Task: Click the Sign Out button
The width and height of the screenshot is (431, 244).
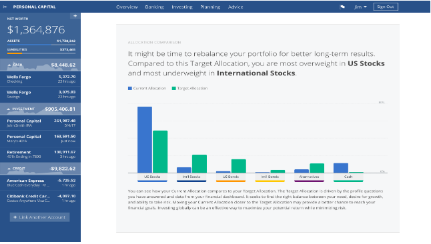Action: (386, 7)
